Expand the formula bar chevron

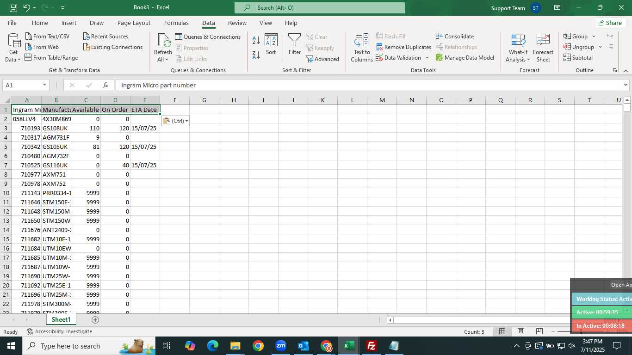click(x=626, y=85)
